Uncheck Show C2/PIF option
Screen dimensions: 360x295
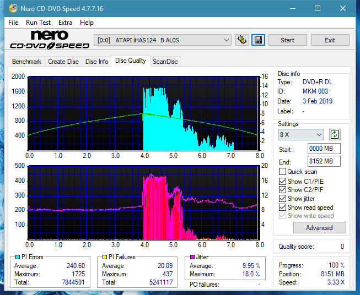coord(282,190)
